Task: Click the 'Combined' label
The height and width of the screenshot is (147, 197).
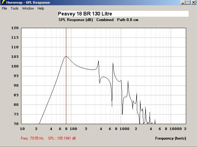Action: (105, 20)
